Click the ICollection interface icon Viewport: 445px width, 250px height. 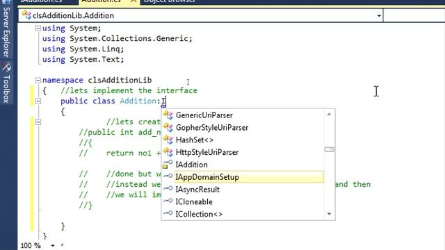coord(168,213)
